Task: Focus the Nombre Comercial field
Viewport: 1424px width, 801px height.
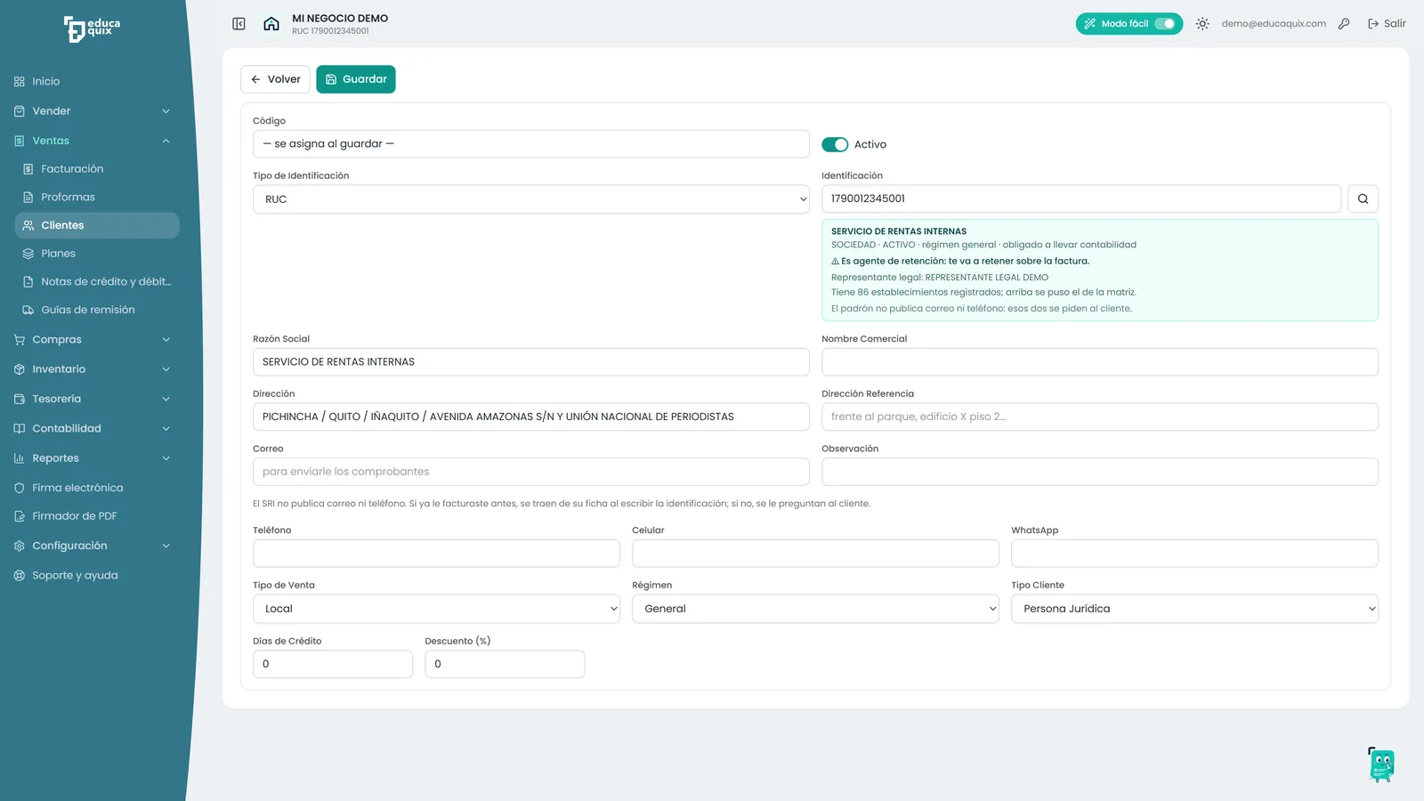Action: [1100, 362]
